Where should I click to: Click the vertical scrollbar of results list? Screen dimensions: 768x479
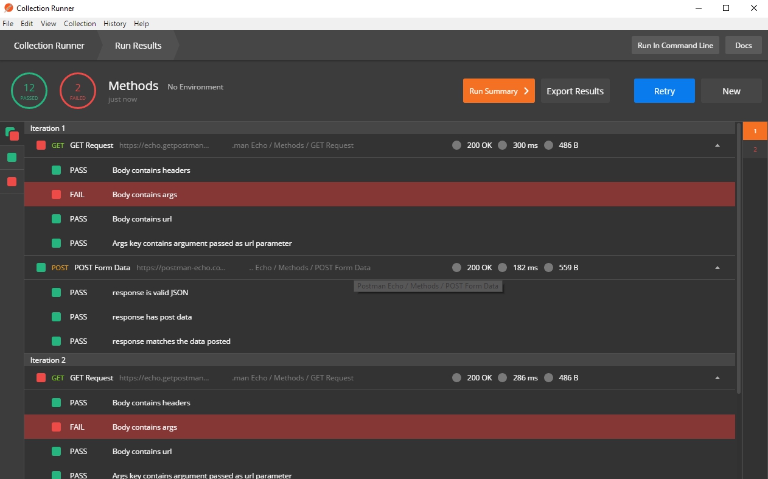tap(739, 256)
